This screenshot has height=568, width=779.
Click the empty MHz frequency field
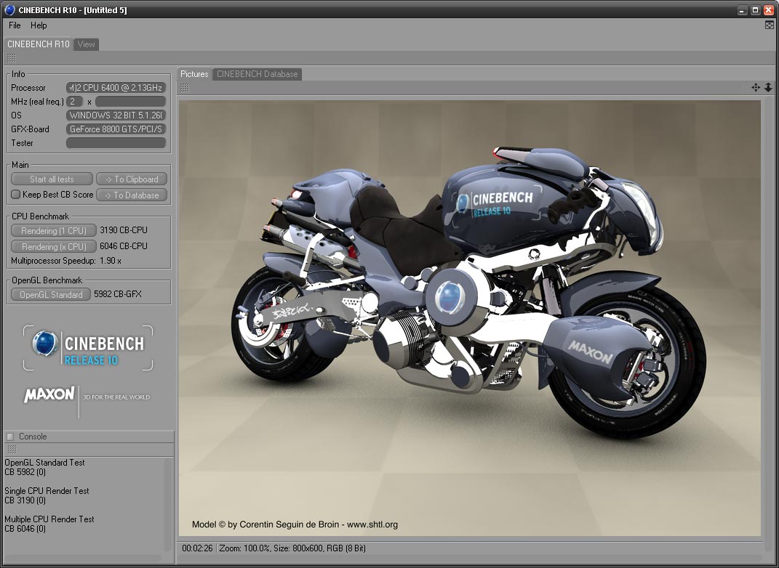130,101
